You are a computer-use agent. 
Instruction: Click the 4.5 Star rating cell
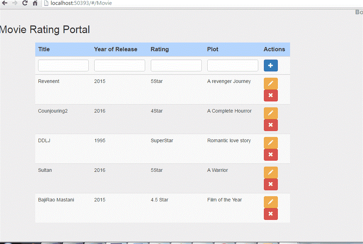(x=160, y=200)
